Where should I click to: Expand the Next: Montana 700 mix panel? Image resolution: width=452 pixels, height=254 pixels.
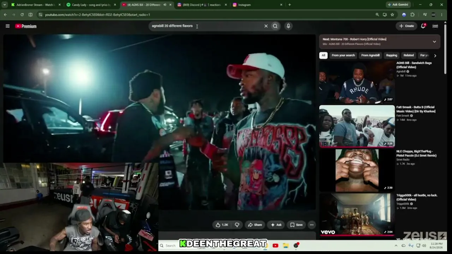434,41
